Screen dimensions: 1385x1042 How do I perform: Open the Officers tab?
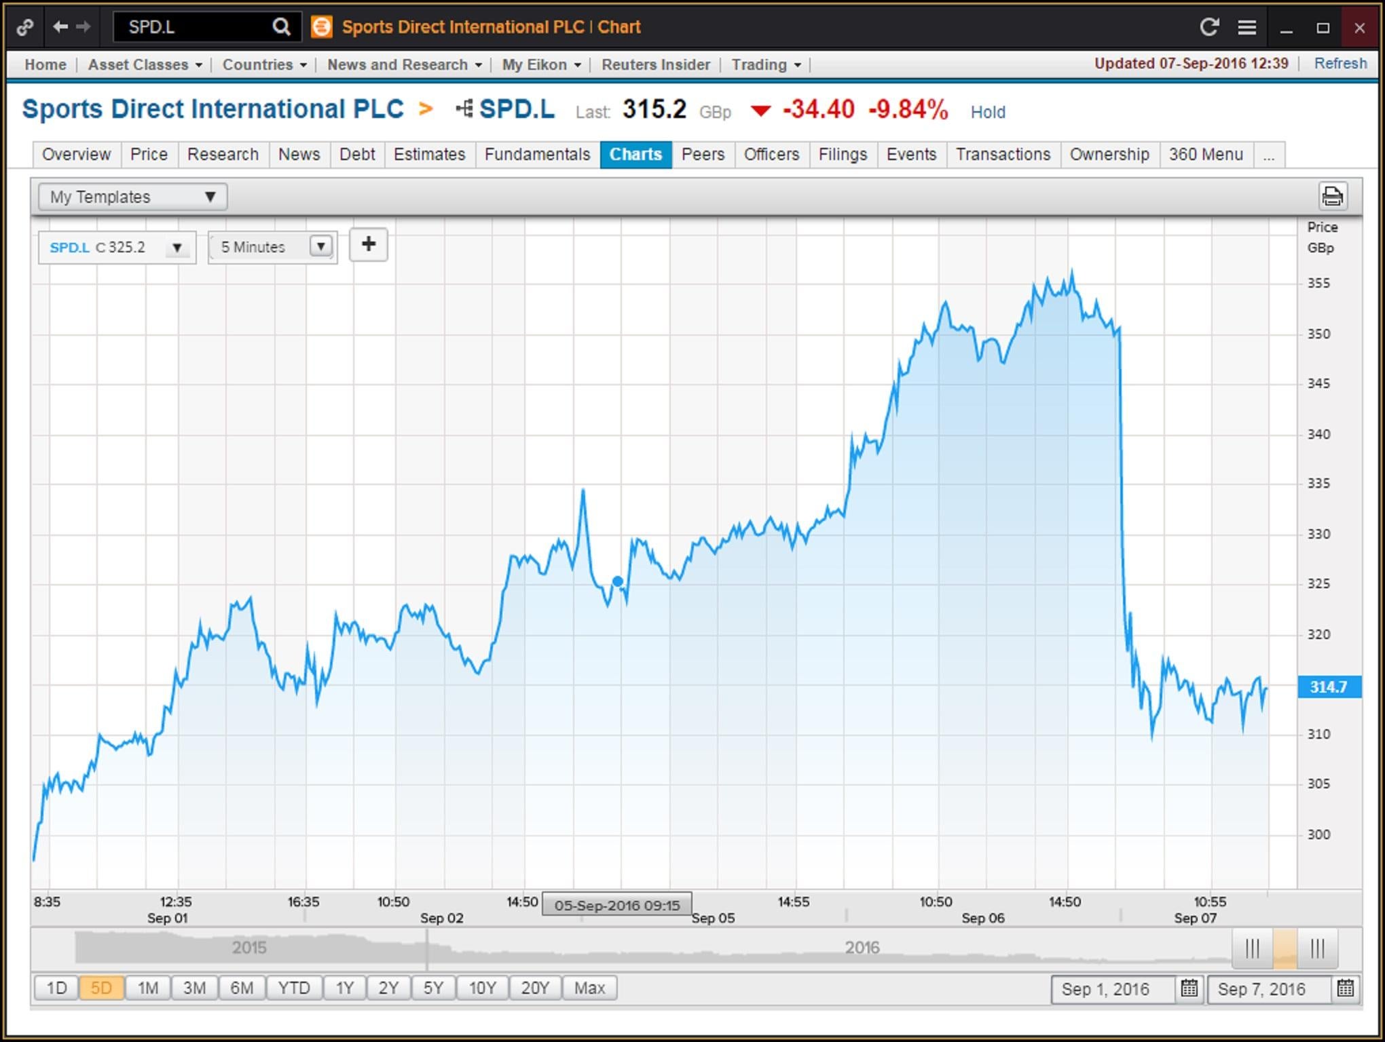(x=771, y=155)
